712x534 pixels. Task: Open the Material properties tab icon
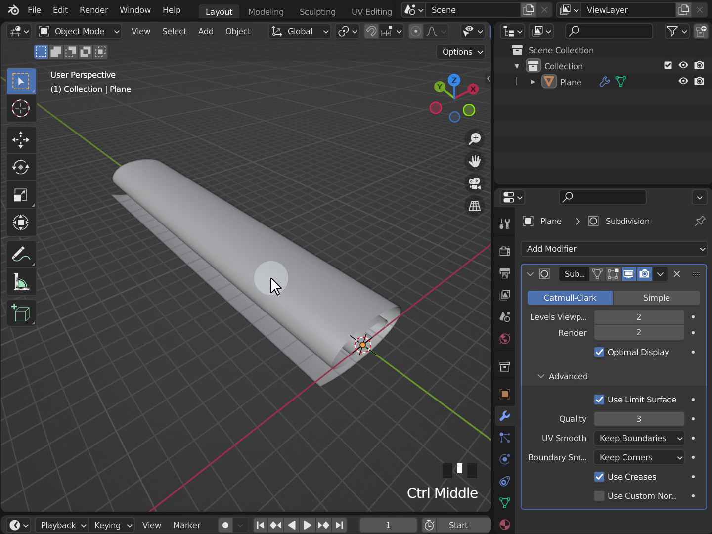point(505,525)
